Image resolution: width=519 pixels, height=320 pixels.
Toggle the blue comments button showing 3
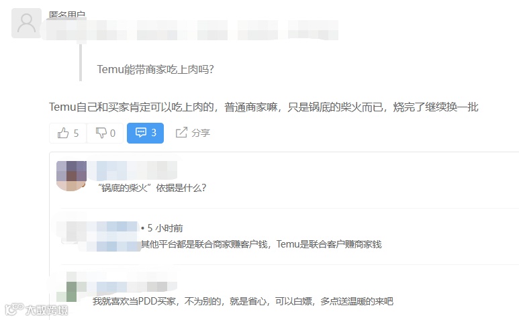145,133
